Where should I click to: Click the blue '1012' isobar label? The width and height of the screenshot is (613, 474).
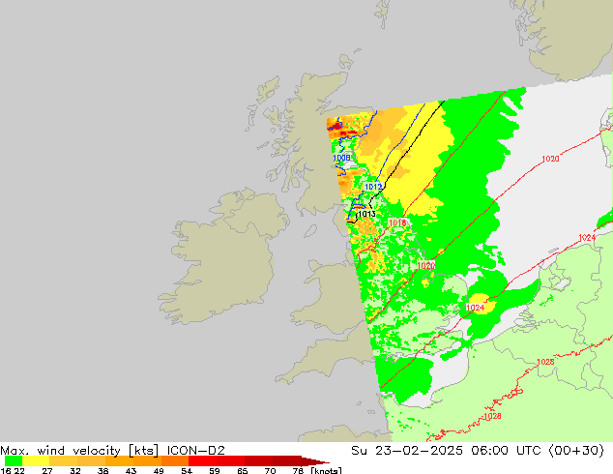point(373,187)
